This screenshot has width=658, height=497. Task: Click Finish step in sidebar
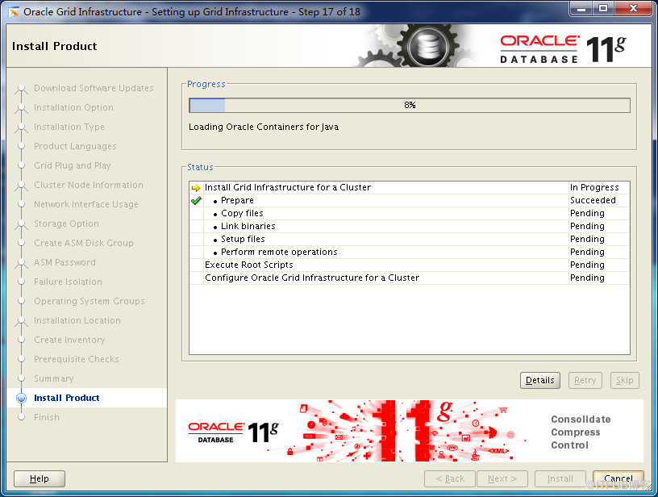pyautogui.click(x=47, y=417)
